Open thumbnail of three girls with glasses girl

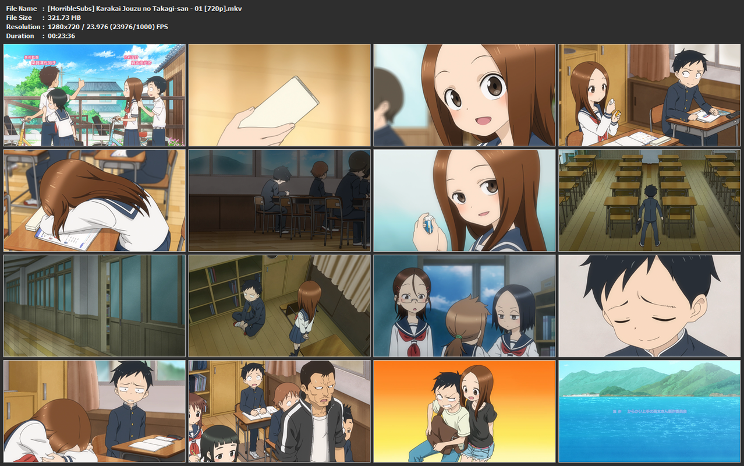point(465,306)
